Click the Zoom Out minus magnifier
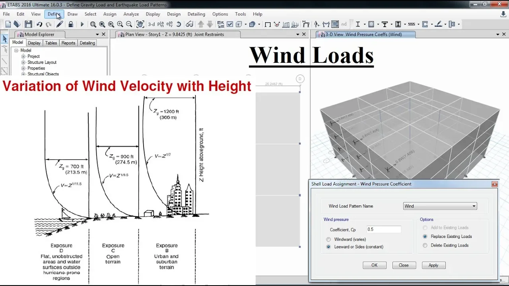The width and height of the screenshot is (509, 286). click(x=129, y=24)
